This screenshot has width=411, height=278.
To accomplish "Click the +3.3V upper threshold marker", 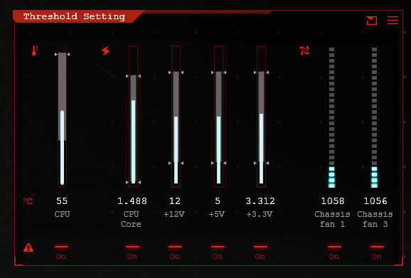I will point(261,73).
